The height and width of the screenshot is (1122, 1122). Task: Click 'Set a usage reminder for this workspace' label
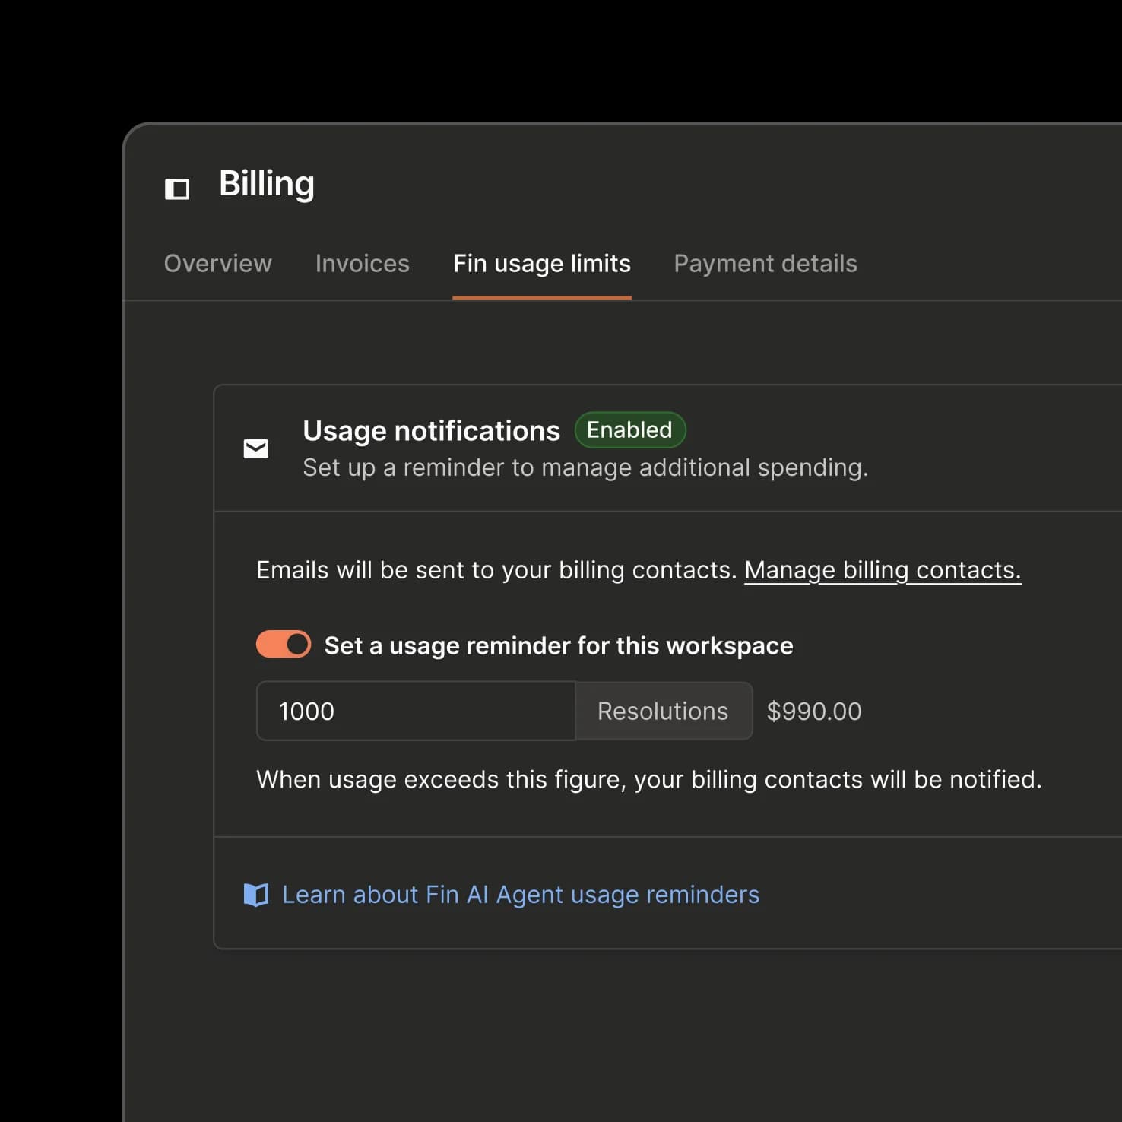click(x=559, y=645)
